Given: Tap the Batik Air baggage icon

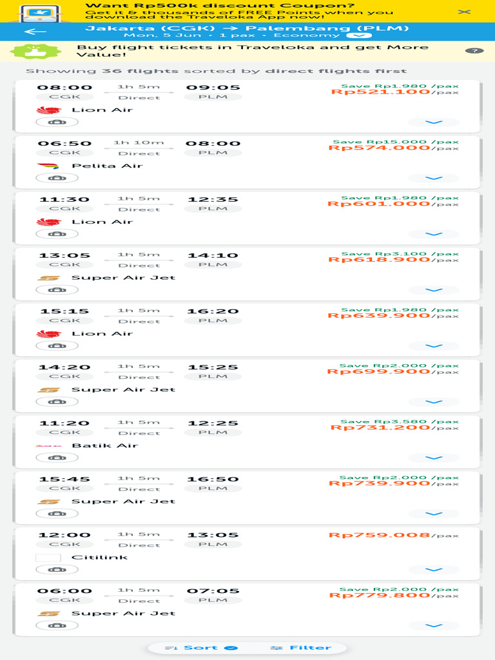Looking at the screenshot, I should click(57, 458).
